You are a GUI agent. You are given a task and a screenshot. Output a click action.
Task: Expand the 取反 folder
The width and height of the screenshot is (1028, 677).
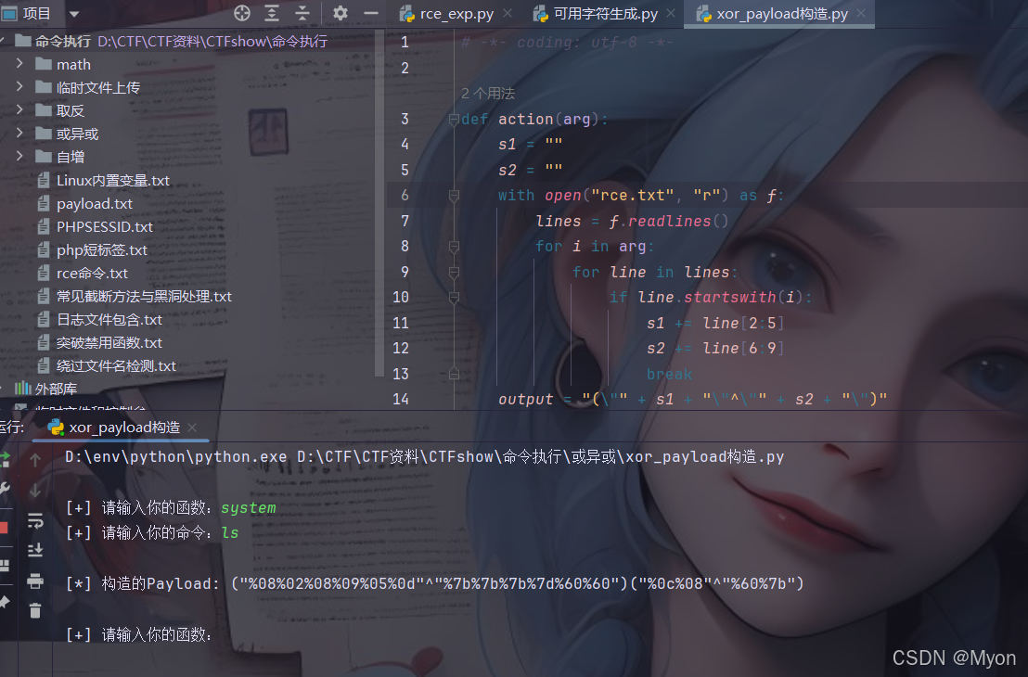19,109
